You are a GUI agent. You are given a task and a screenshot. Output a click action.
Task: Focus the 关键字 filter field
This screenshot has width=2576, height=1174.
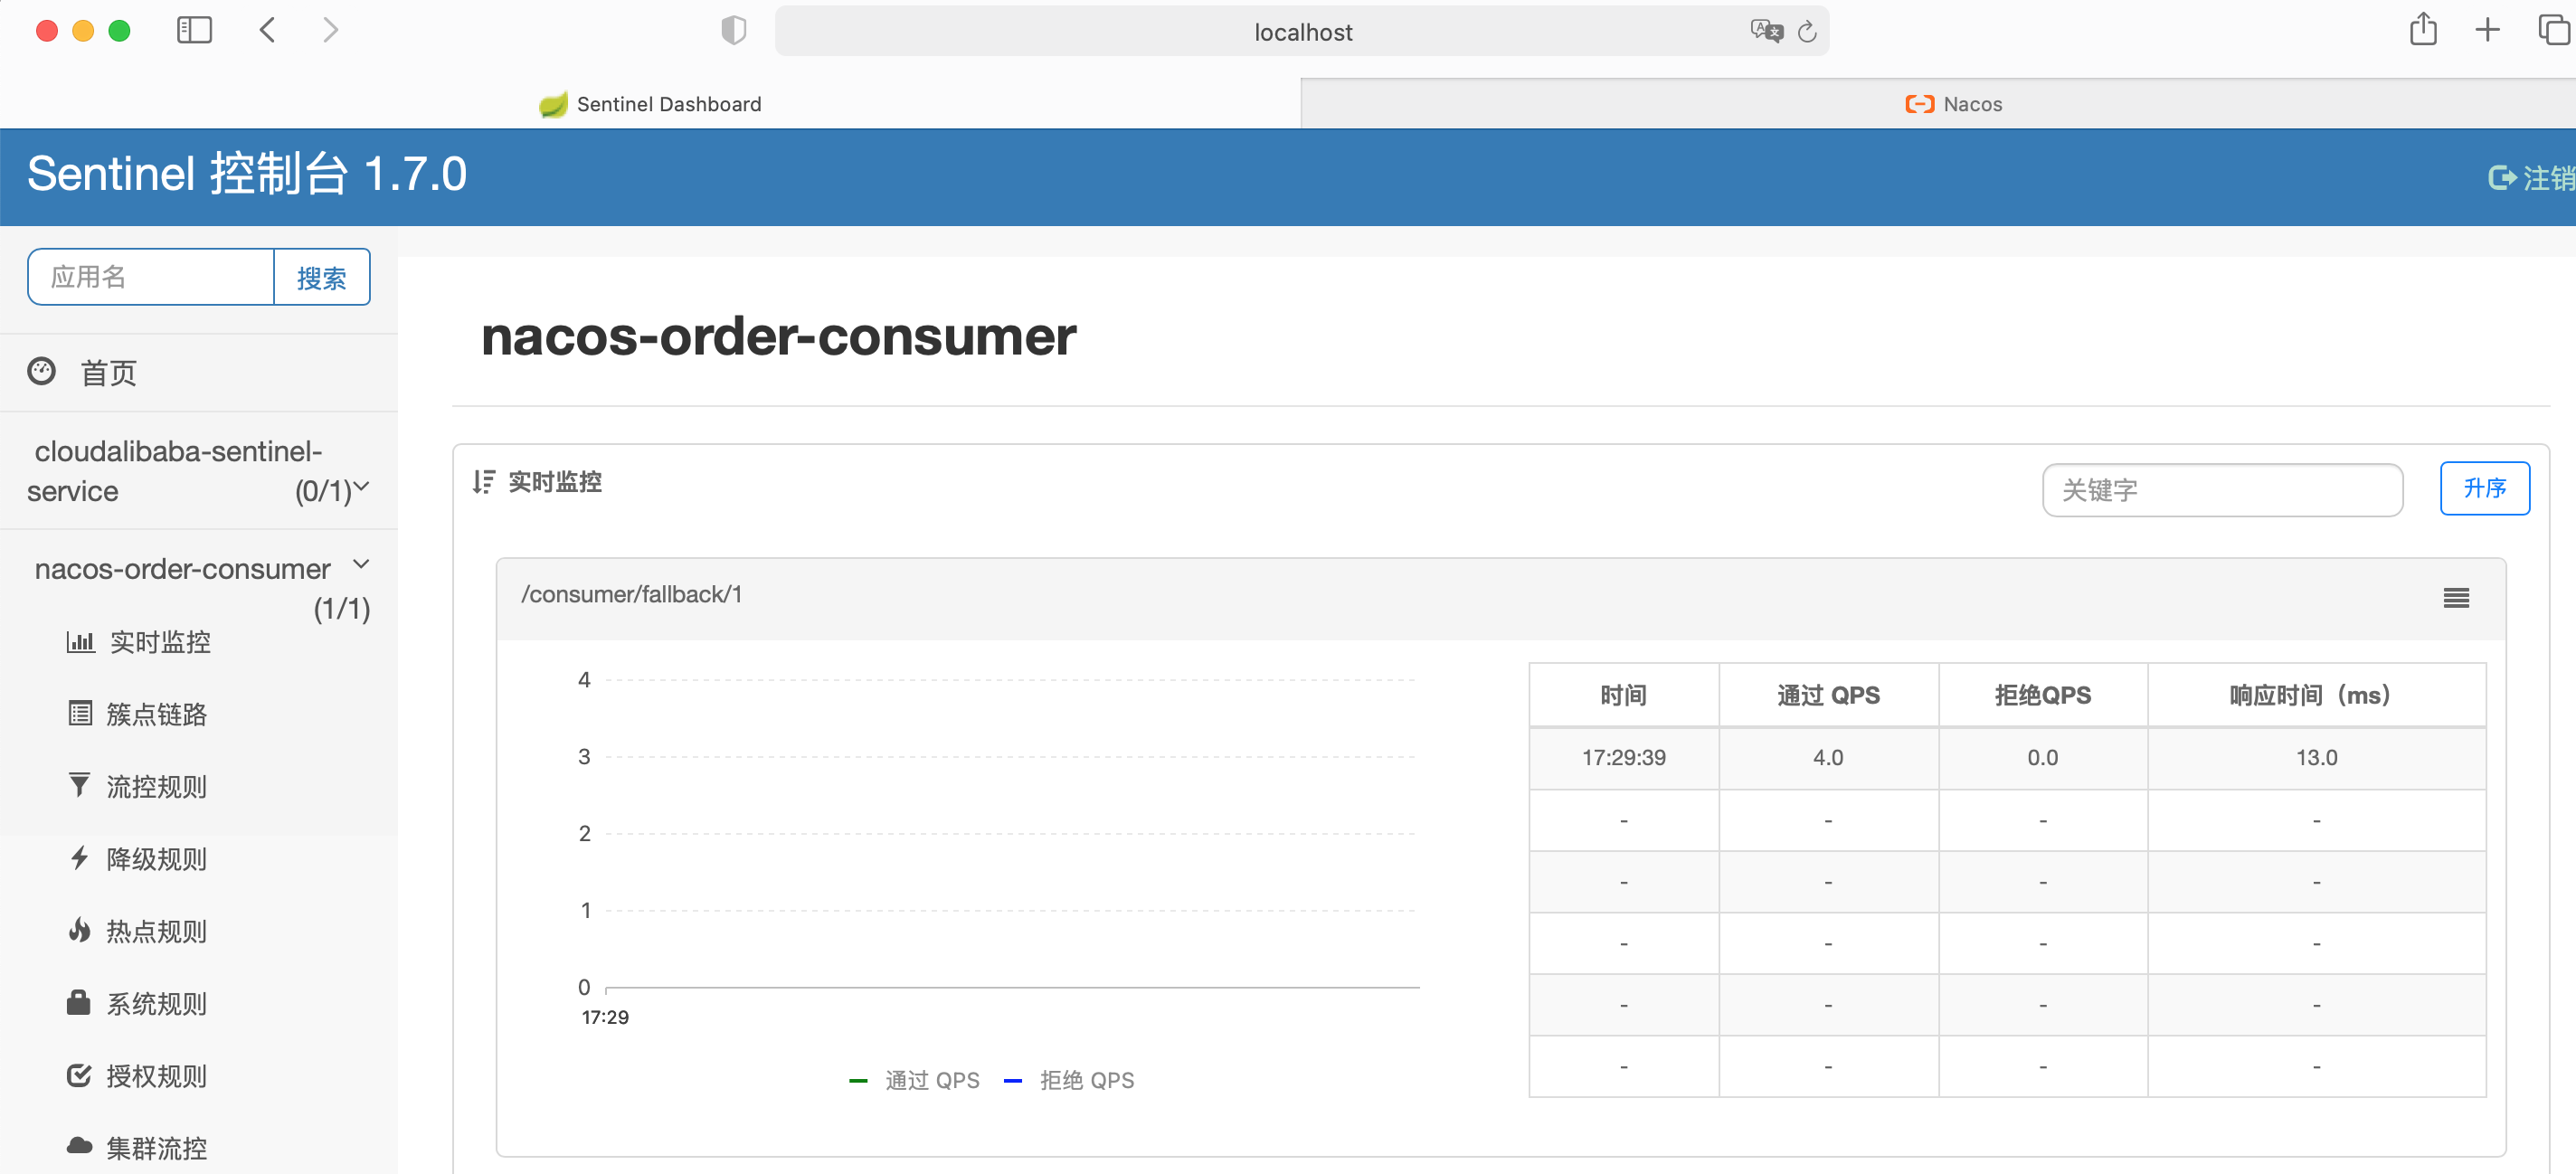[2222, 490]
